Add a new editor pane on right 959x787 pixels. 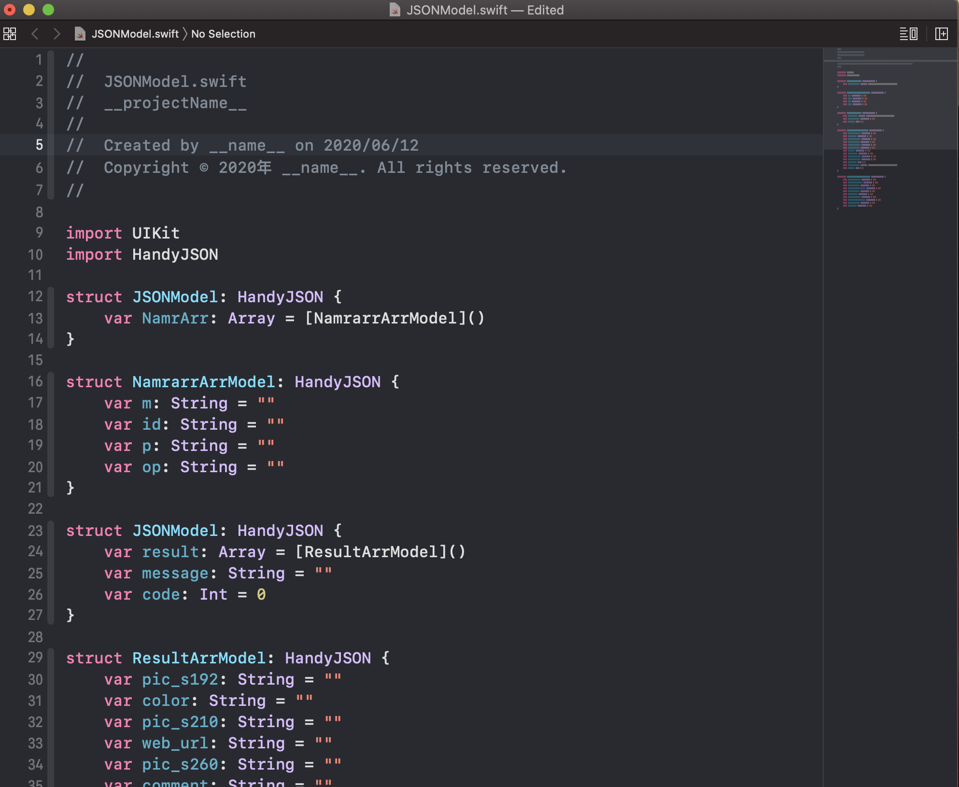[941, 34]
